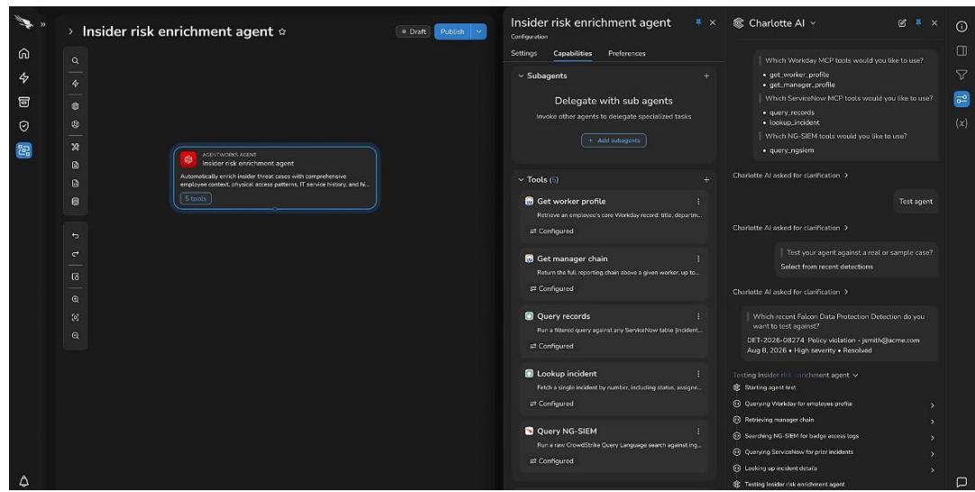Expand Retrieving manager chain step

(x=932, y=422)
